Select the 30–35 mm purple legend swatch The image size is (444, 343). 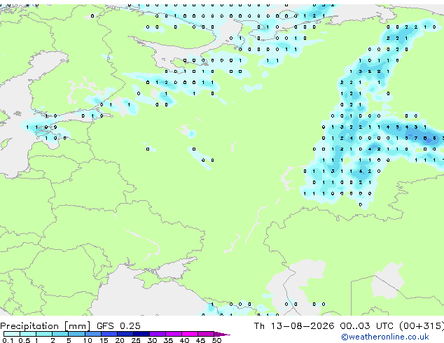[x=158, y=334]
